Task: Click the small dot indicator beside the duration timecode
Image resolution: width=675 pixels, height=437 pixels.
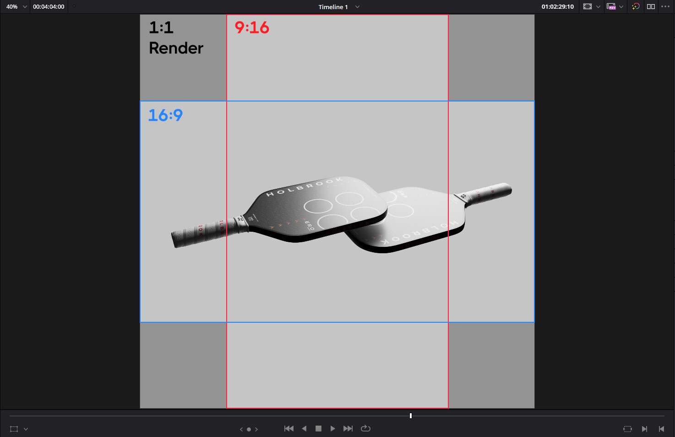Action: tap(74, 6)
